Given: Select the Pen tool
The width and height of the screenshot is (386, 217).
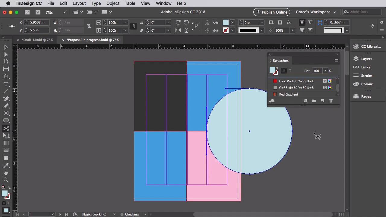Looking at the screenshot, I should [6, 99].
